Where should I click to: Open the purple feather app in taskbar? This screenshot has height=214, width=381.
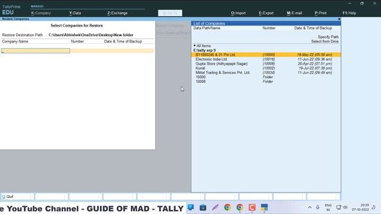click(x=216, y=207)
